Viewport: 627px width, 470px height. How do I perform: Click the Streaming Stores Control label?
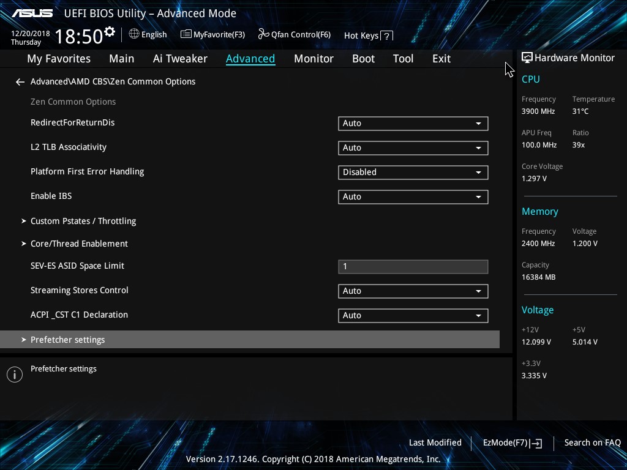(79, 290)
